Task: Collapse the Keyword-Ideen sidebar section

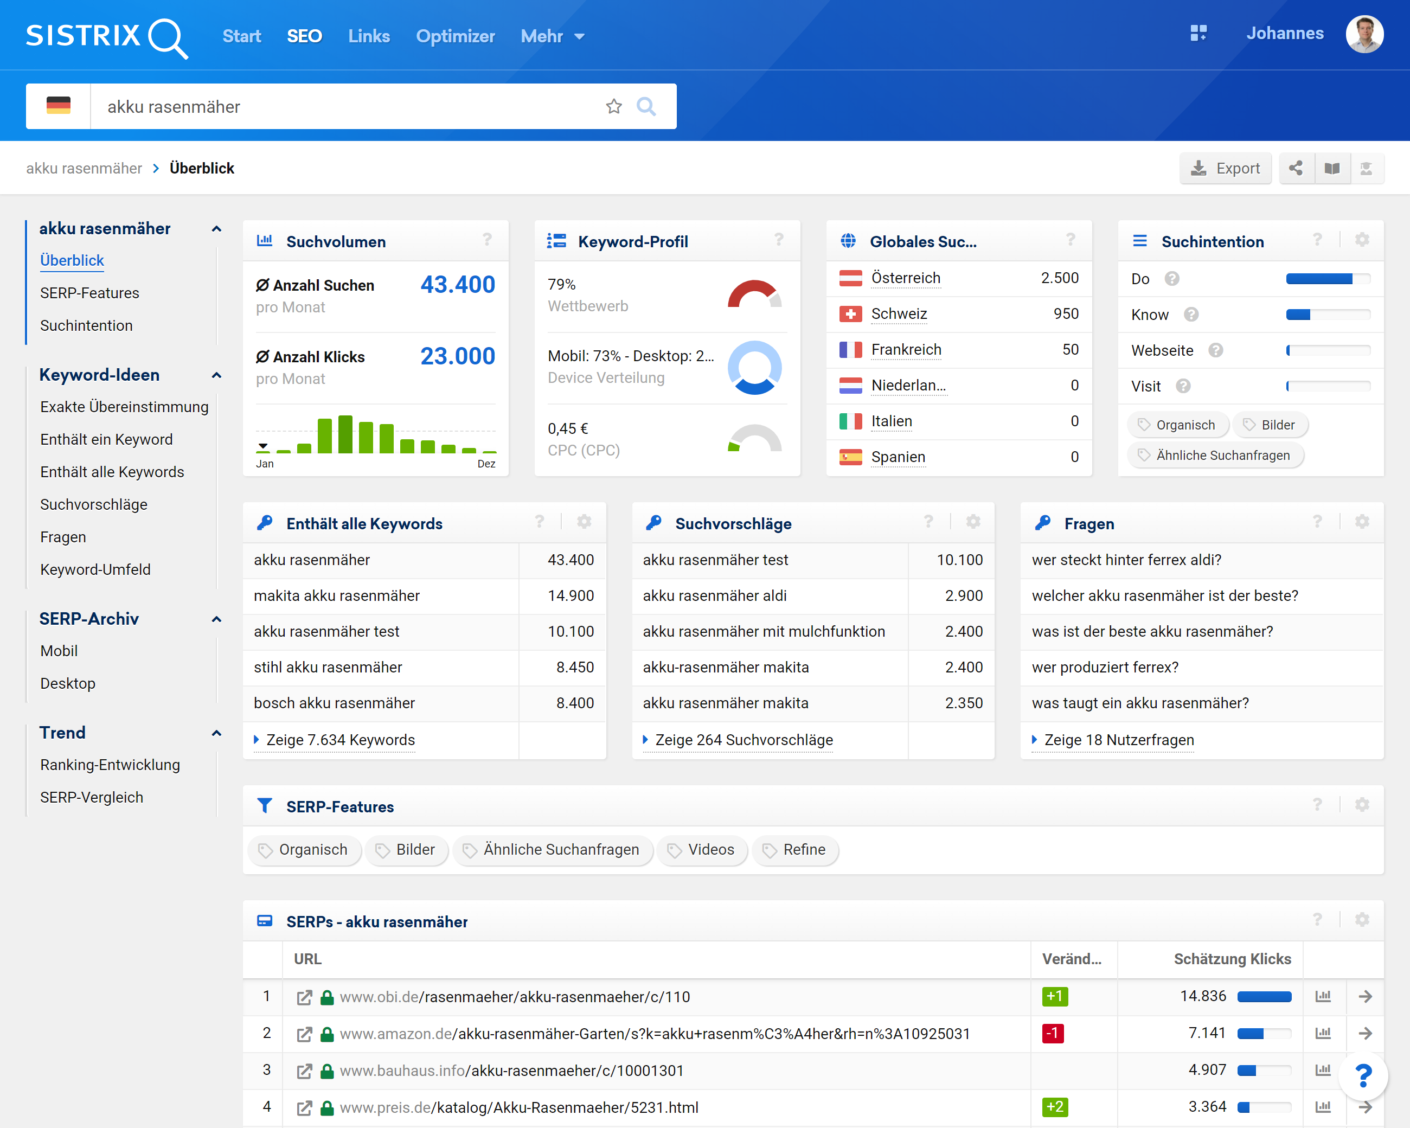Action: coord(216,375)
